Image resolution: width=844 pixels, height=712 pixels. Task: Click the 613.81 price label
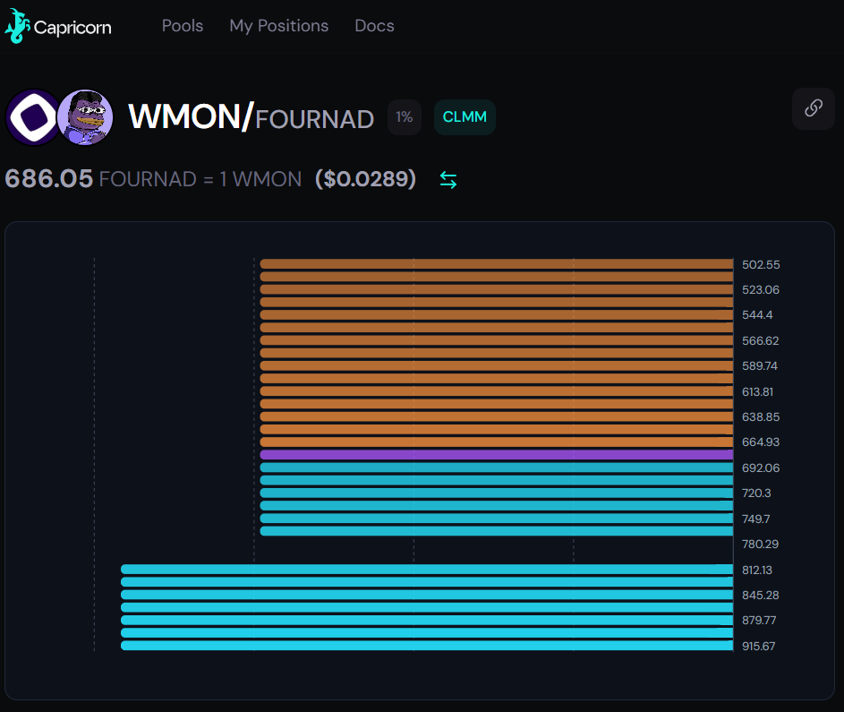pyautogui.click(x=757, y=392)
